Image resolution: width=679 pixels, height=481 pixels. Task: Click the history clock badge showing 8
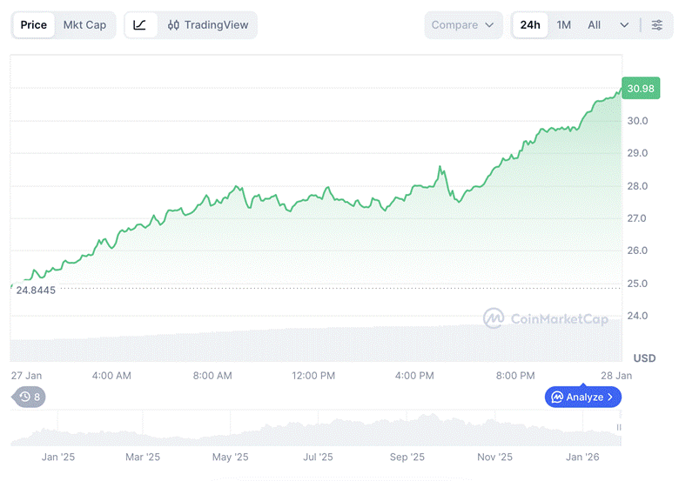click(x=29, y=397)
